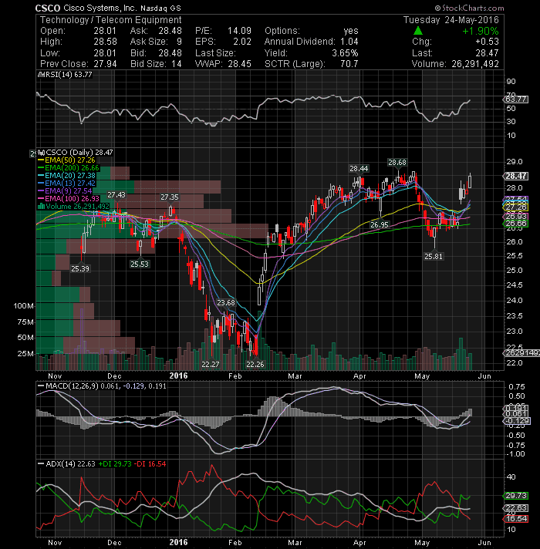
Task: Click the SCTR (Large) 70.7 value
Action: point(349,64)
